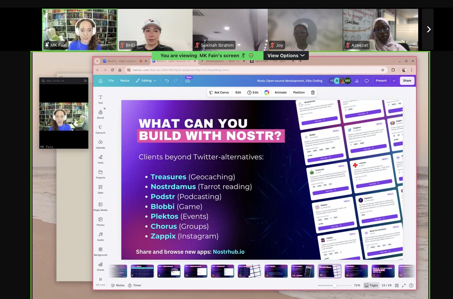Click the Share button

407,81
